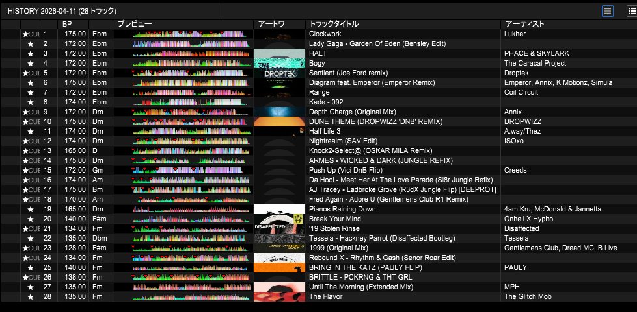Click the star icon on Until The Morning
Screen dimensions: 637x312
coord(31,287)
